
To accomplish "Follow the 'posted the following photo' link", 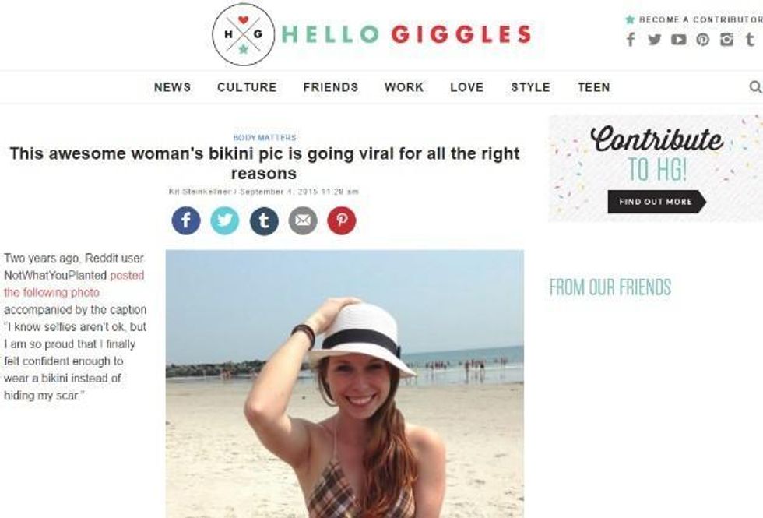I will point(74,284).
